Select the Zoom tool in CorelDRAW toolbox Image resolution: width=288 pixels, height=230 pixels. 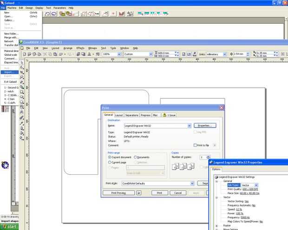click(x=22, y=77)
